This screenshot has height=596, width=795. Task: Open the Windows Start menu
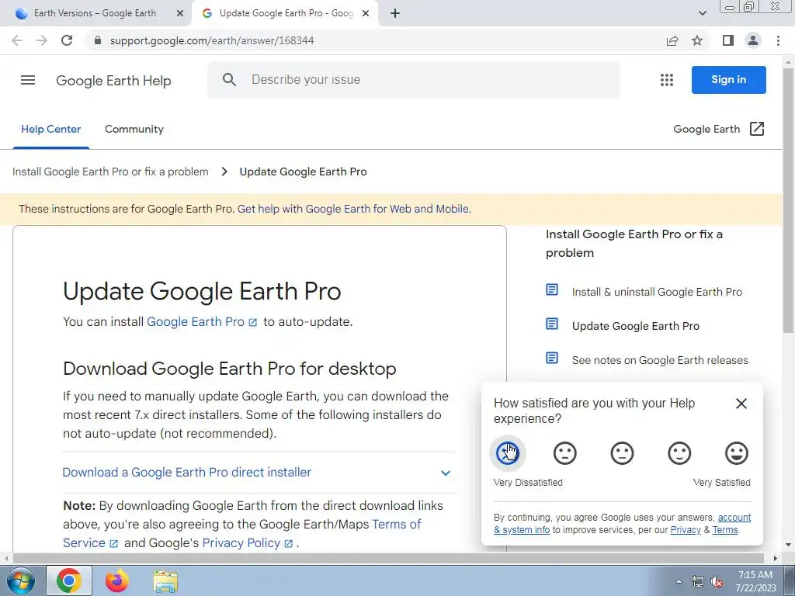click(21, 580)
